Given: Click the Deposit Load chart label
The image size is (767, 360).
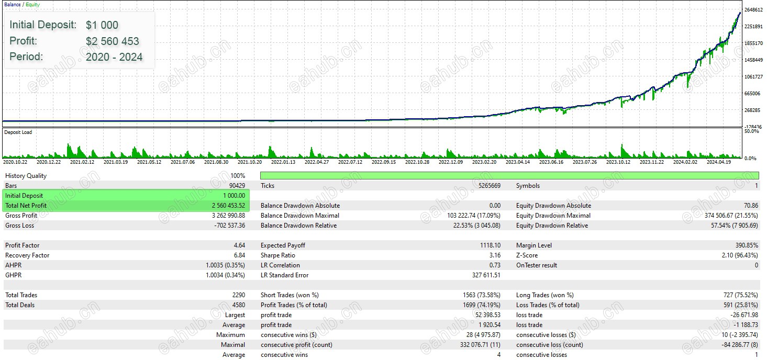Looking at the screenshot, I should click(x=18, y=132).
